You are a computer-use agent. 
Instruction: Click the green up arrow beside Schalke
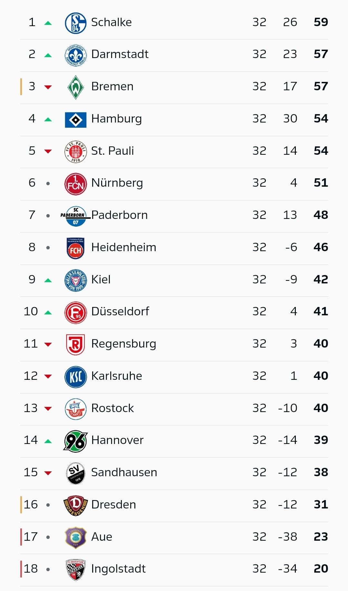[48, 23]
